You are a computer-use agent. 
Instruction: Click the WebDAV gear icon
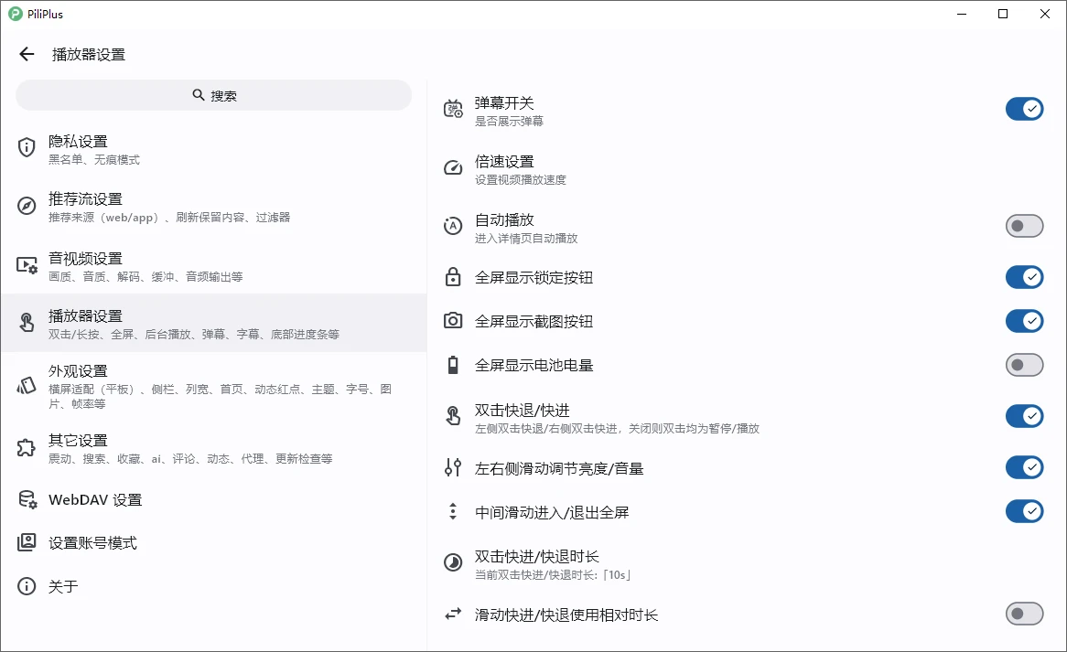coord(26,499)
